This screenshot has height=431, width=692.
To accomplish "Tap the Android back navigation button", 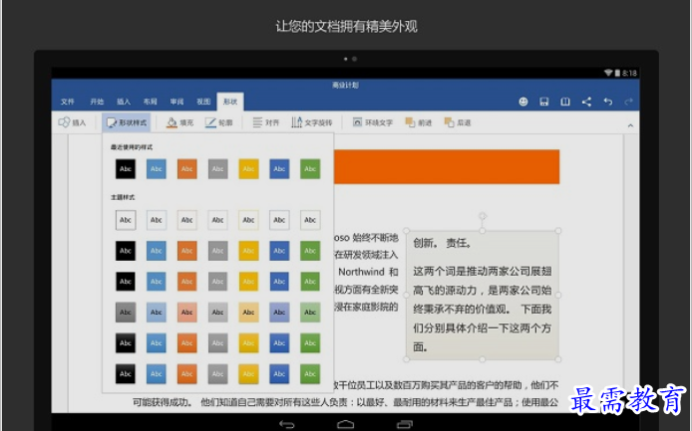I will 287,424.
